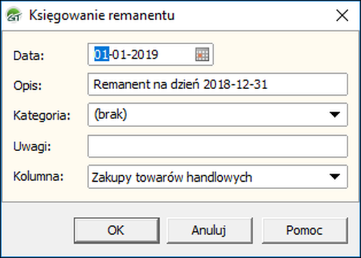Open the Zakupy towarów handlowych combo box
This screenshot has width=361, height=258.
point(217,177)
